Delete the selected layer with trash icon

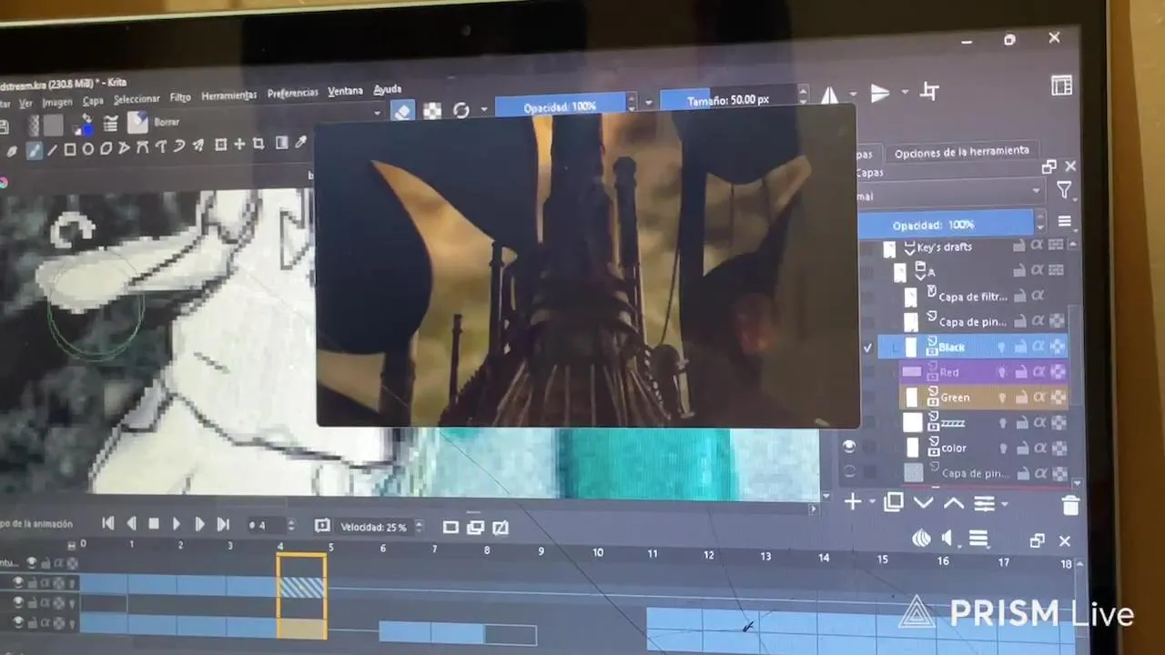tap(1070, 505)
